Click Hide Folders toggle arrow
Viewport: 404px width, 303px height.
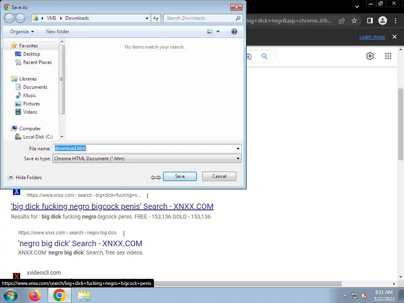pos(11,177)
